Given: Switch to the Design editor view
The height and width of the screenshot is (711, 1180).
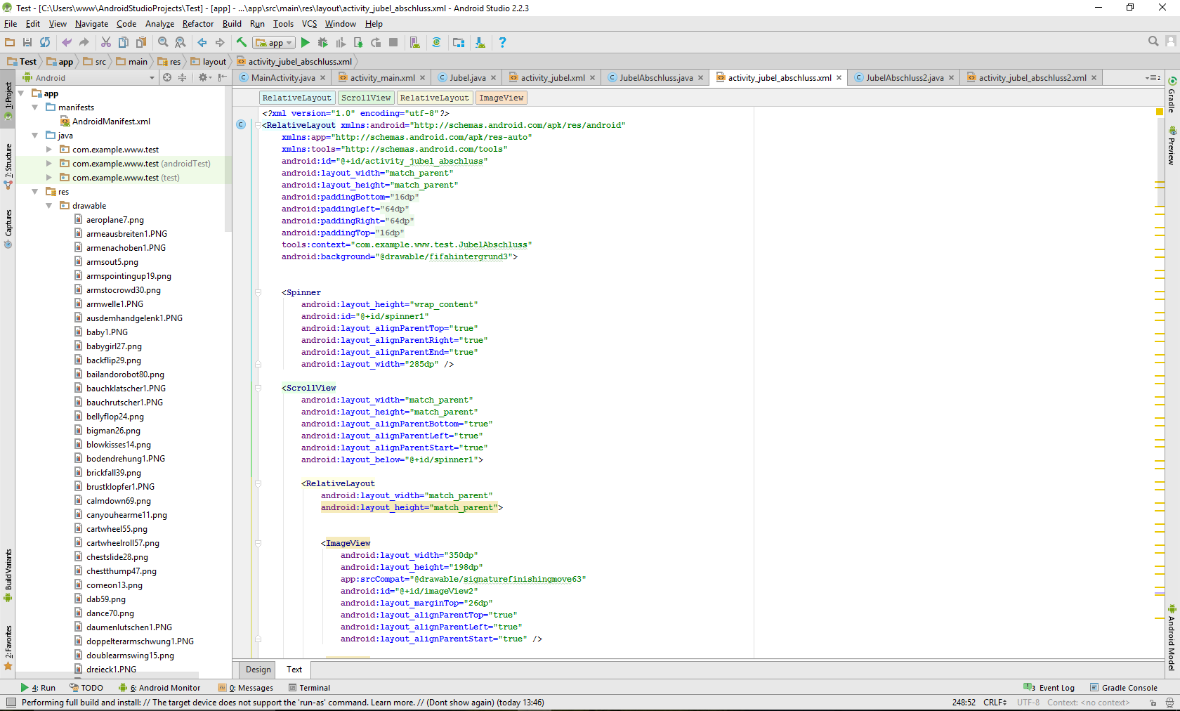Looking at the screenshot, I should coord(258,670).
